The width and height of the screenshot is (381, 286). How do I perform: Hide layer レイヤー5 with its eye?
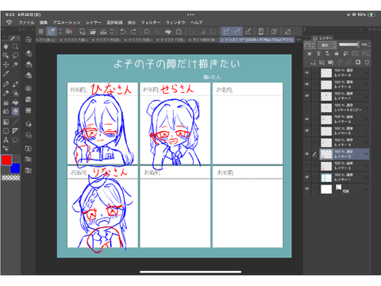(307, 131)
